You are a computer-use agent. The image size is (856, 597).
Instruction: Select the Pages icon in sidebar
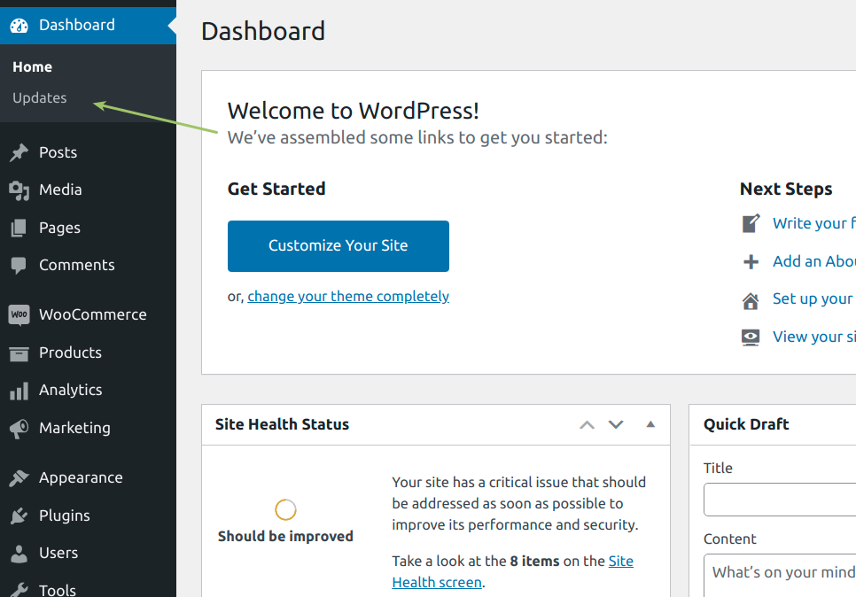19,229
